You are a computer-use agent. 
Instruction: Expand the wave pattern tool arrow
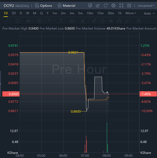point(33,21)
